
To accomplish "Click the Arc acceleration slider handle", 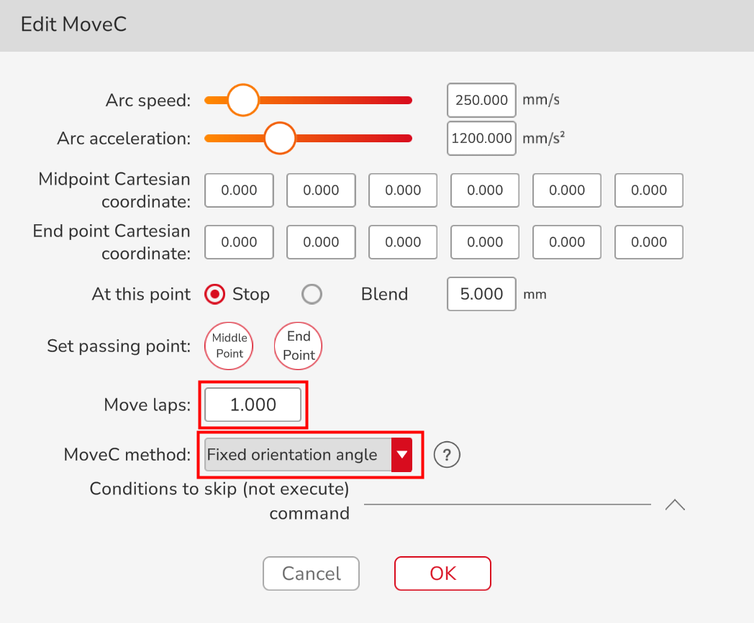I will pos(280,139).
